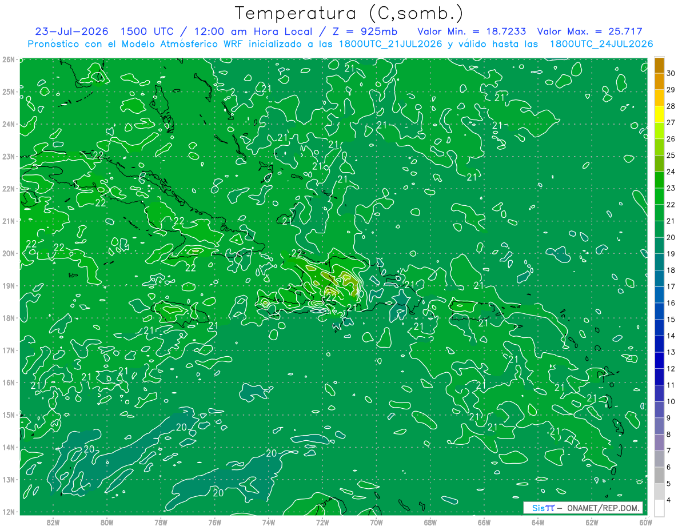Image resolution: width=686 pixels, height=530 pixels.
Task: Click latitude axis label '12N'
Action: coord(8,512)
